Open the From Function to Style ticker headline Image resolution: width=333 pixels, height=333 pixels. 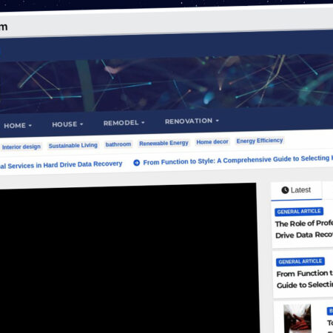click(238, 160)
